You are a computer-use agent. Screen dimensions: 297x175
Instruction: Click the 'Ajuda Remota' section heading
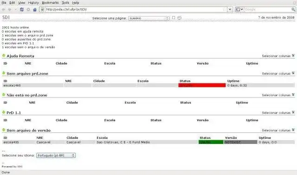click(20, 56)
